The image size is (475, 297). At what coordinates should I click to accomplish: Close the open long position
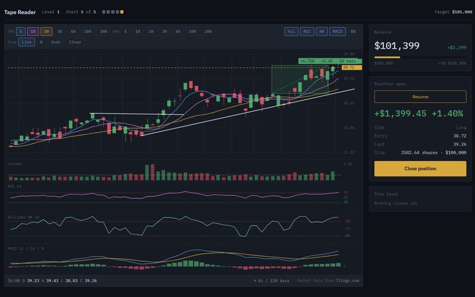click(x=420, y=169)
